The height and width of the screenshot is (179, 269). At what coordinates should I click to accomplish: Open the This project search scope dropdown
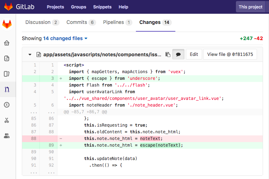click(250, 7)
